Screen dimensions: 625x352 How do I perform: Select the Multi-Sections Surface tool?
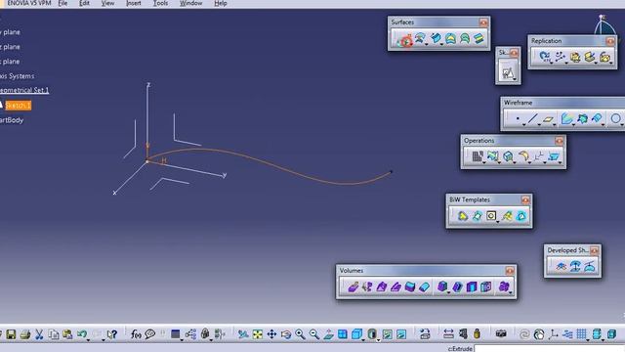[x=465, y=39]
